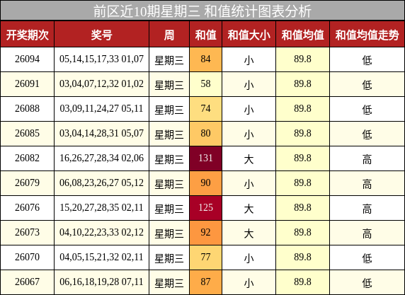This screenshot has width=405, height=295.
Task: Click the sum value 58 cell
Action: pyautogui.click(x=205, y=84)
